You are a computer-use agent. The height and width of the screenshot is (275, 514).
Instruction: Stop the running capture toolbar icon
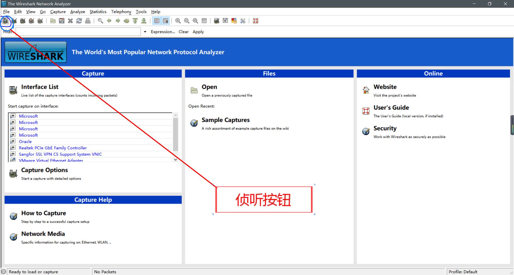(32, 21)
